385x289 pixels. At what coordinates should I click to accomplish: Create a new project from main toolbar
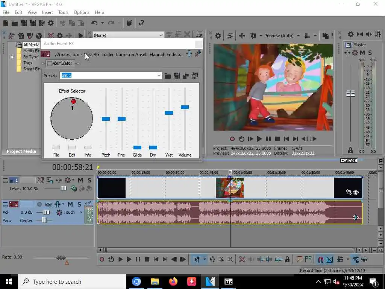(6, 23)
